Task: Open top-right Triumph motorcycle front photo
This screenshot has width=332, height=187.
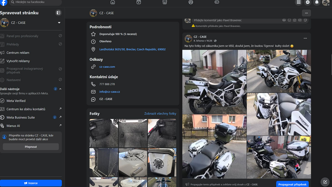Action: tap(279, 71)
